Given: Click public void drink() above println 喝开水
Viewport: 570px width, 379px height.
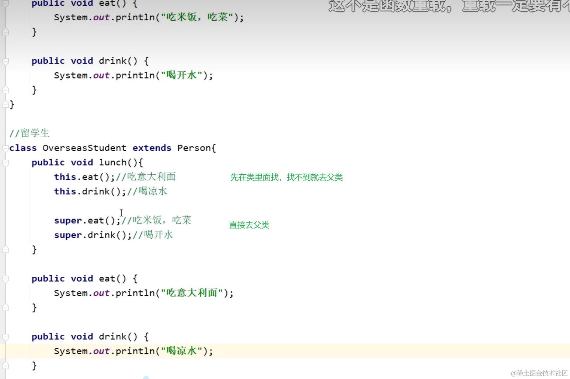Looking at the screenshot, I should [x=90, y=61].
